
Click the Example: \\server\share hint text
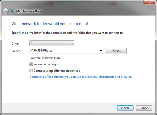pos(45,58)
